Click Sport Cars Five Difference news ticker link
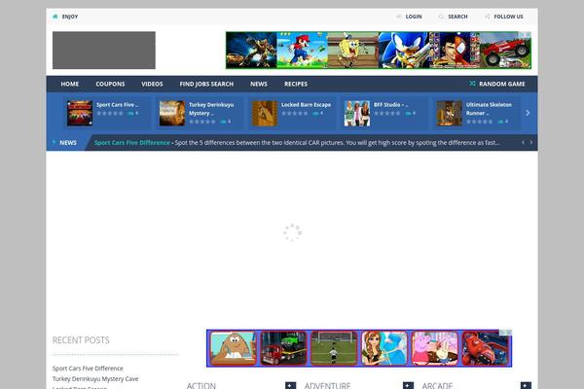This screenshot has width=584, height=389. tap(132, 143)
